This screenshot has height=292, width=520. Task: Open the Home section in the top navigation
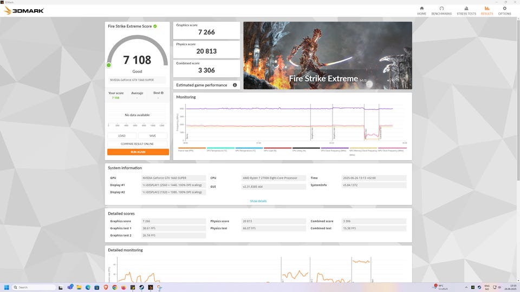click(x=421, y=10)
